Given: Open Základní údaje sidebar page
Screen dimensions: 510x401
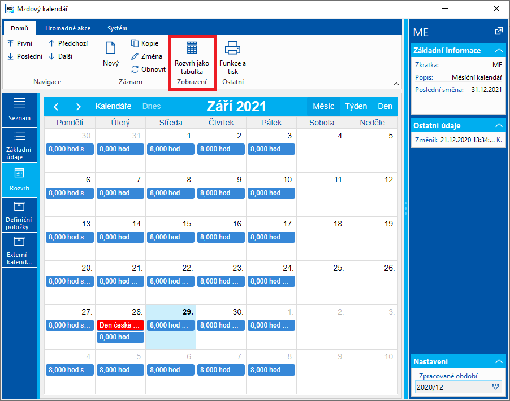Looking at the screenshot, I should [19, 145].
